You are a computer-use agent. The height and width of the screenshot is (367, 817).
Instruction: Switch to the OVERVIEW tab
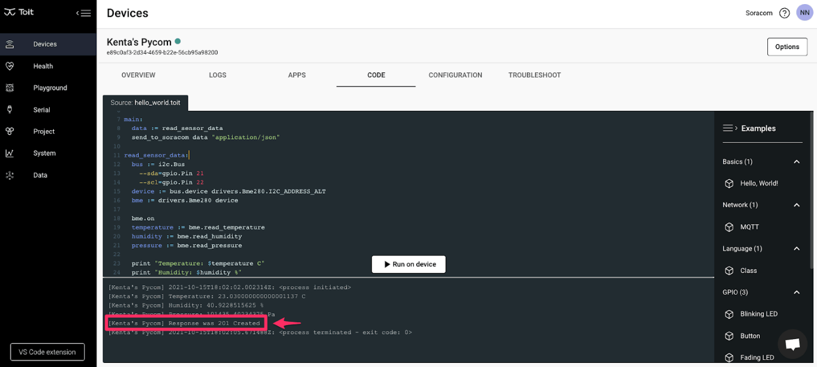pos(138,75)
